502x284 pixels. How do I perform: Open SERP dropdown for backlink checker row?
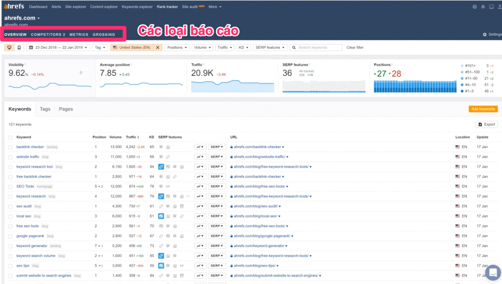coord(217,147)
